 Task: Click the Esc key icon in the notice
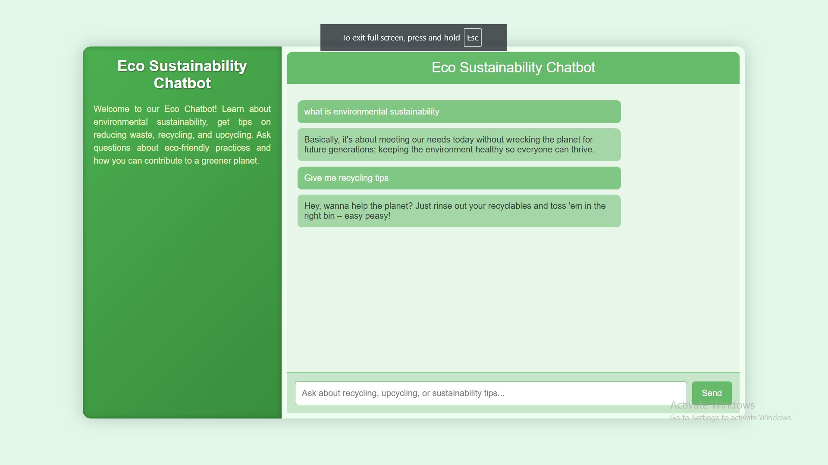coord(472,38)
